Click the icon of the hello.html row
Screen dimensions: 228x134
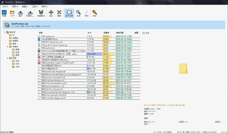[39, 48]
